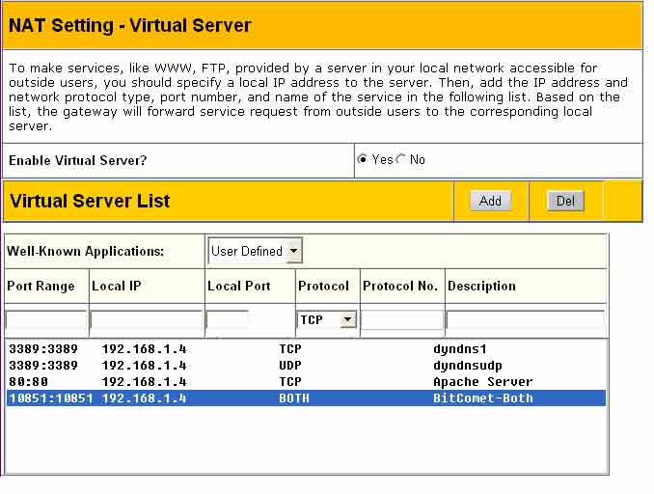The width and height of the screenshot is (654, 494).
Task: Select Yes to enable Virtual Server
Action: (363, 159)
